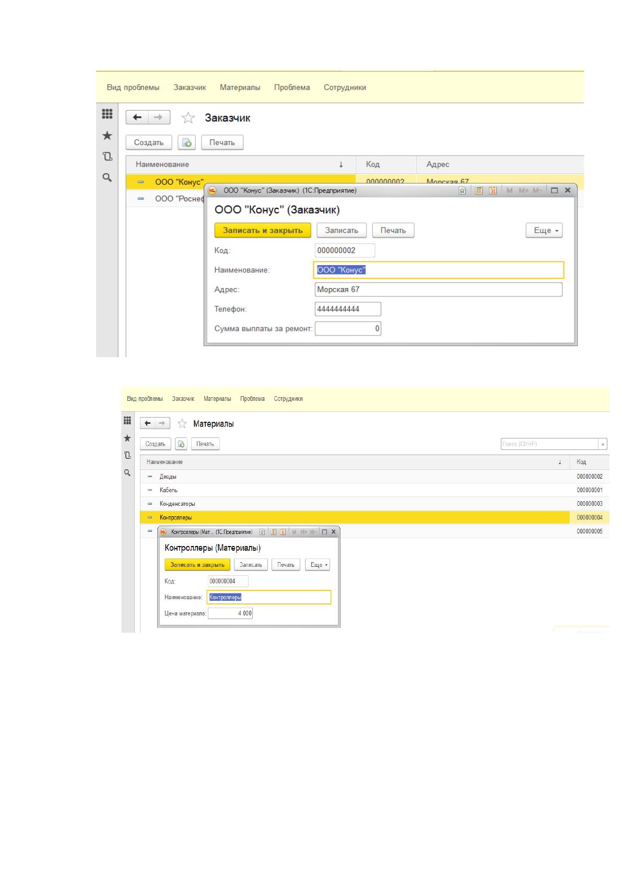Image resolution: width=622 pixels, height=879 pixels.
Task: Click the Адрес field containing Морская 67
Action: 439,290
